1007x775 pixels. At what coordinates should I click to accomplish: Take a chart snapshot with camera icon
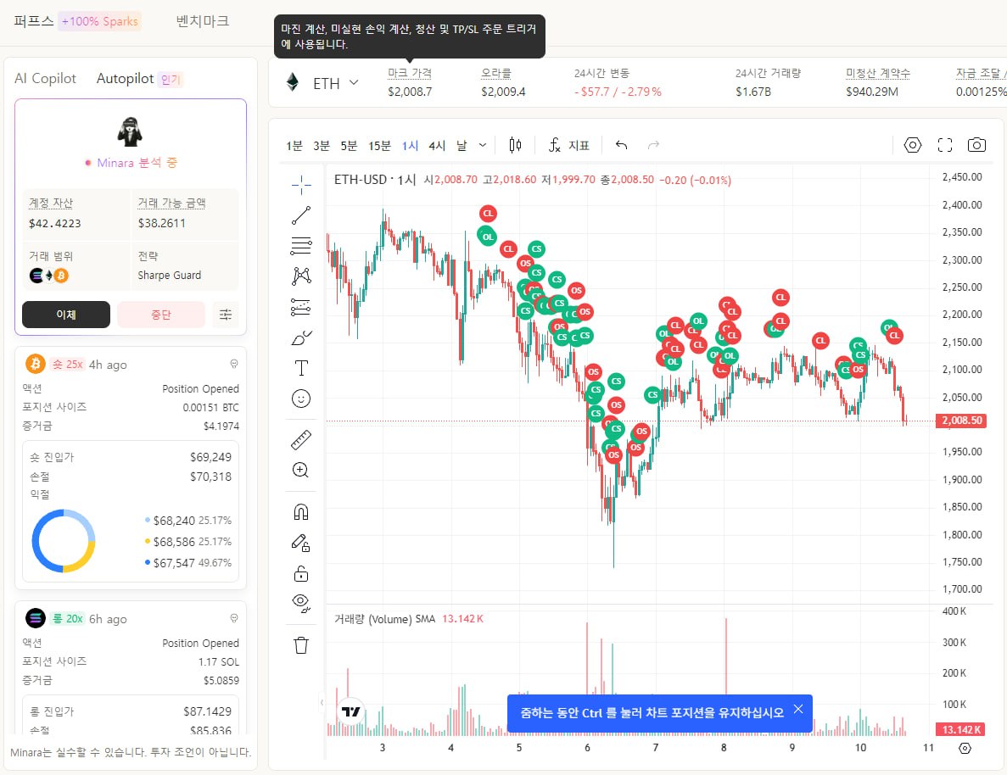pyautogui.click(x=976, y=145)
